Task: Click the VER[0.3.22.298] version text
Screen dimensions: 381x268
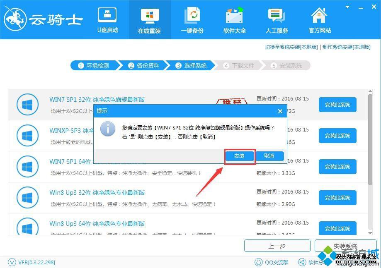Action: [37, 263]
